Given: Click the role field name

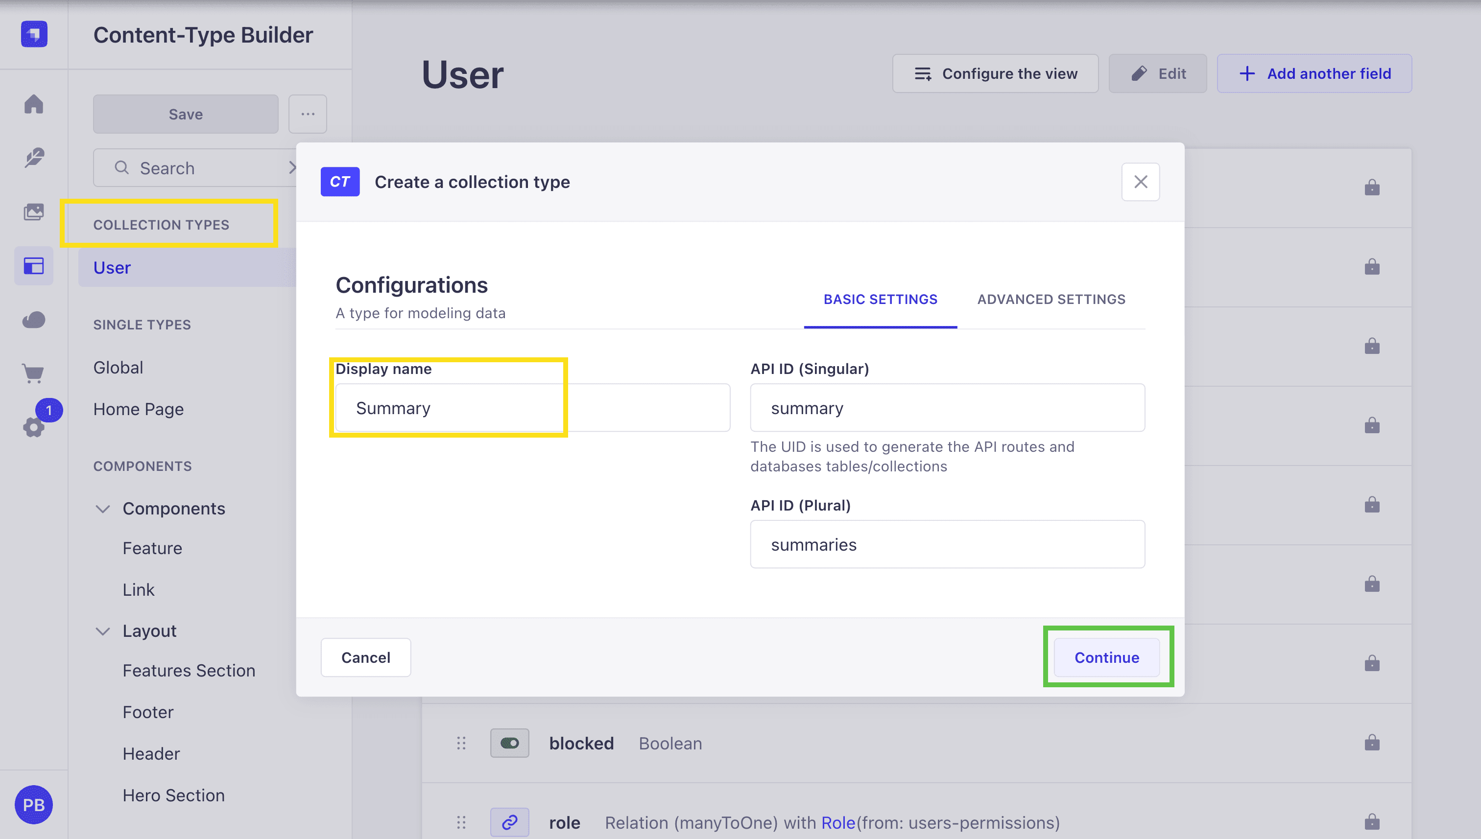Looking at the screenshot, I should click(x=564, y=822).
